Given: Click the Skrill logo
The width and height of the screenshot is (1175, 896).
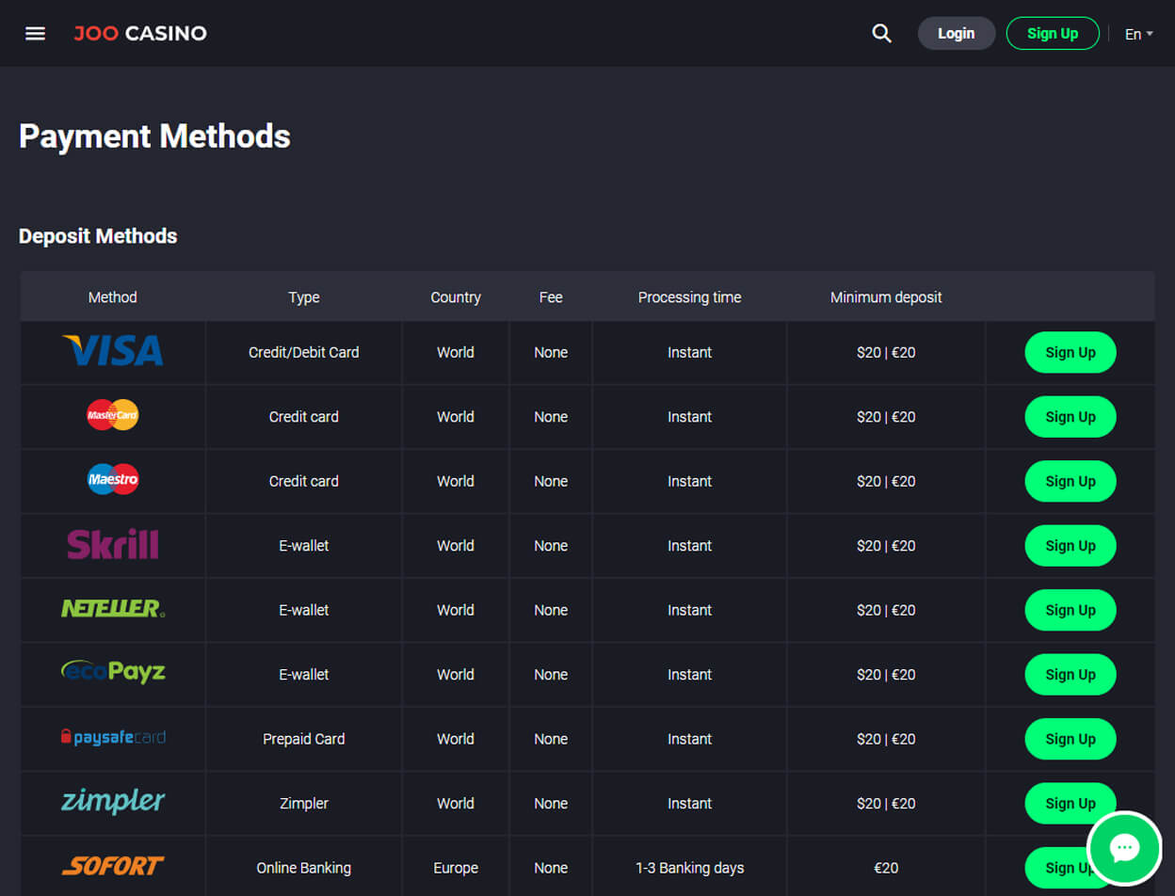Looking at the screenshot, I should (x=113, y=545).
